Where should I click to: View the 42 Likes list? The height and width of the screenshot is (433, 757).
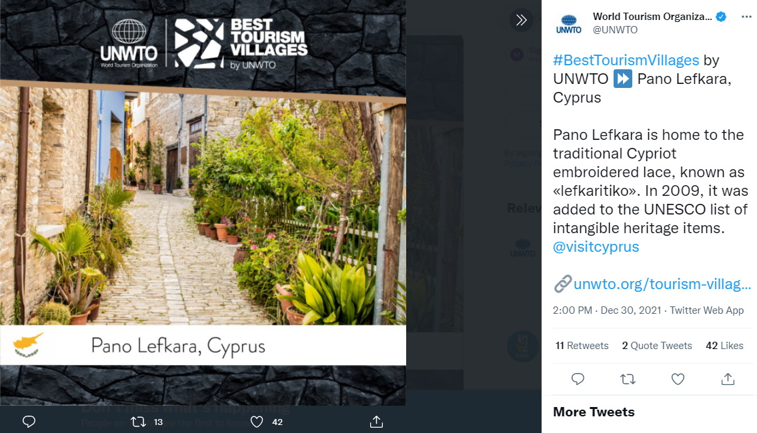click(724, 346)
